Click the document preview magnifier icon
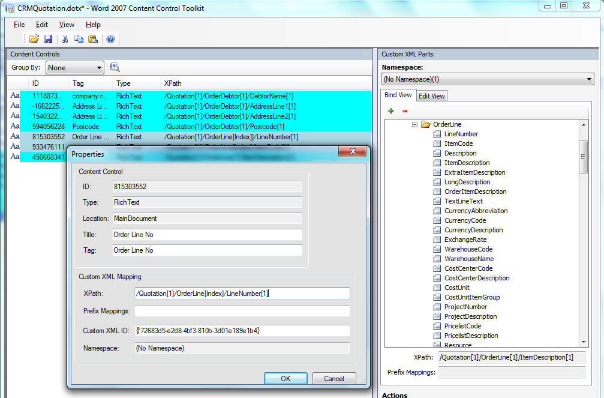The image size is (604, 398). click(115, 67)
